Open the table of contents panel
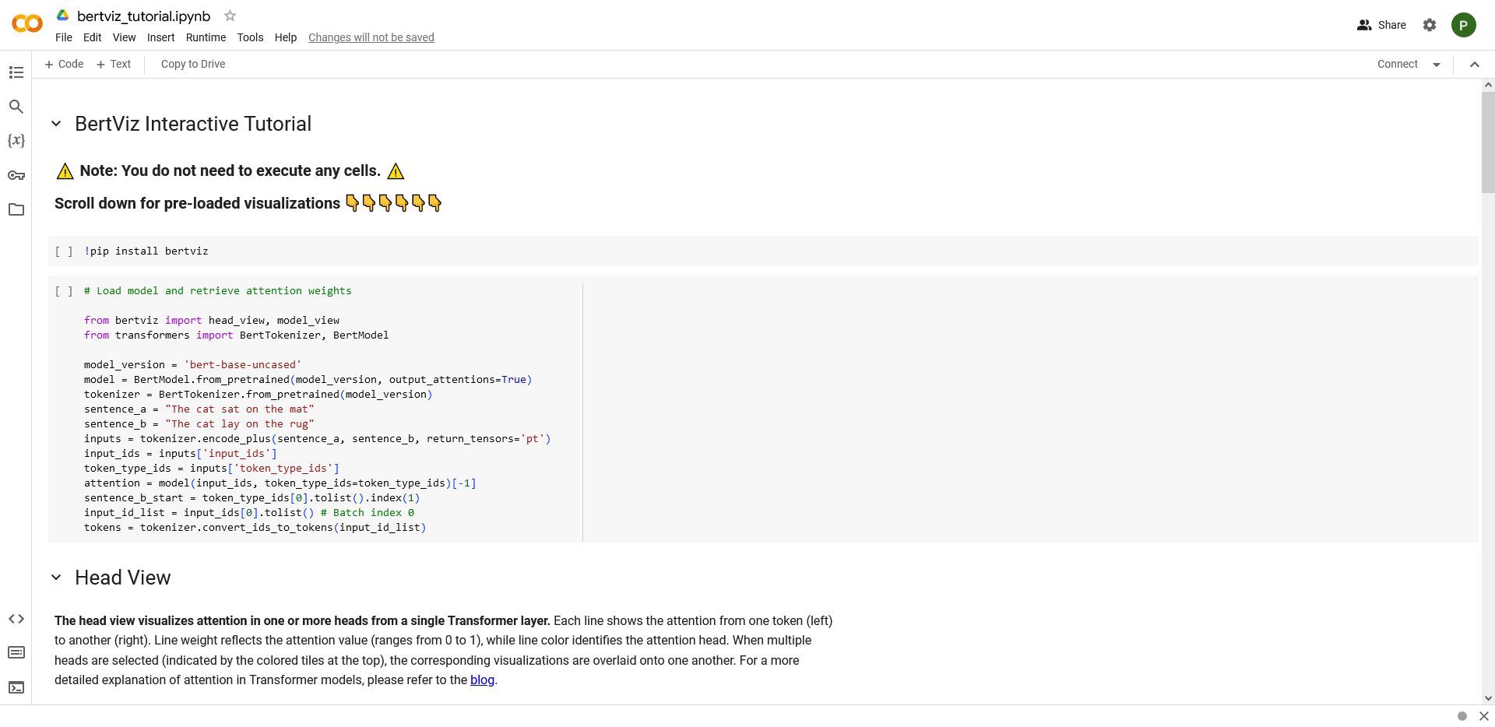 pos(16,72)
